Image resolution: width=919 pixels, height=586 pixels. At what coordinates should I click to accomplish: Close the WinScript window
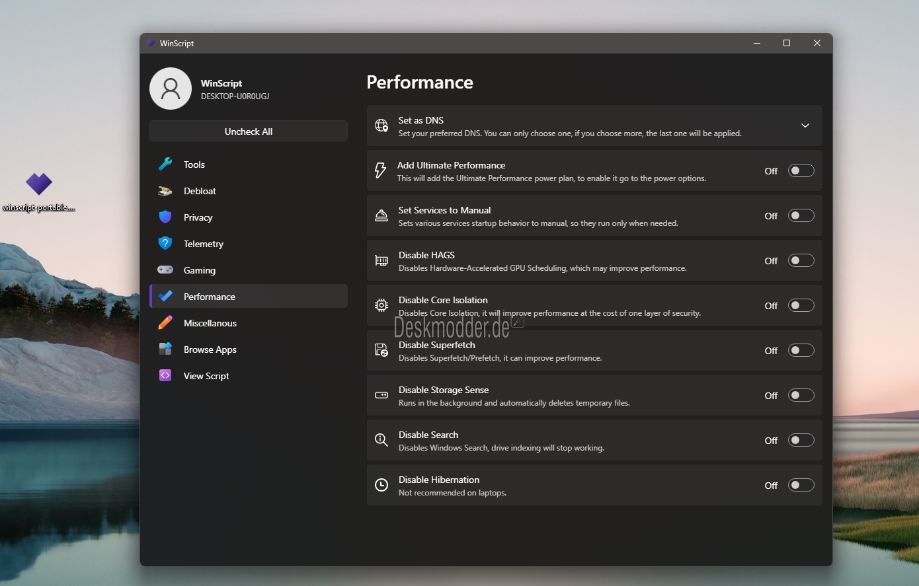click(x=817, y=43)
